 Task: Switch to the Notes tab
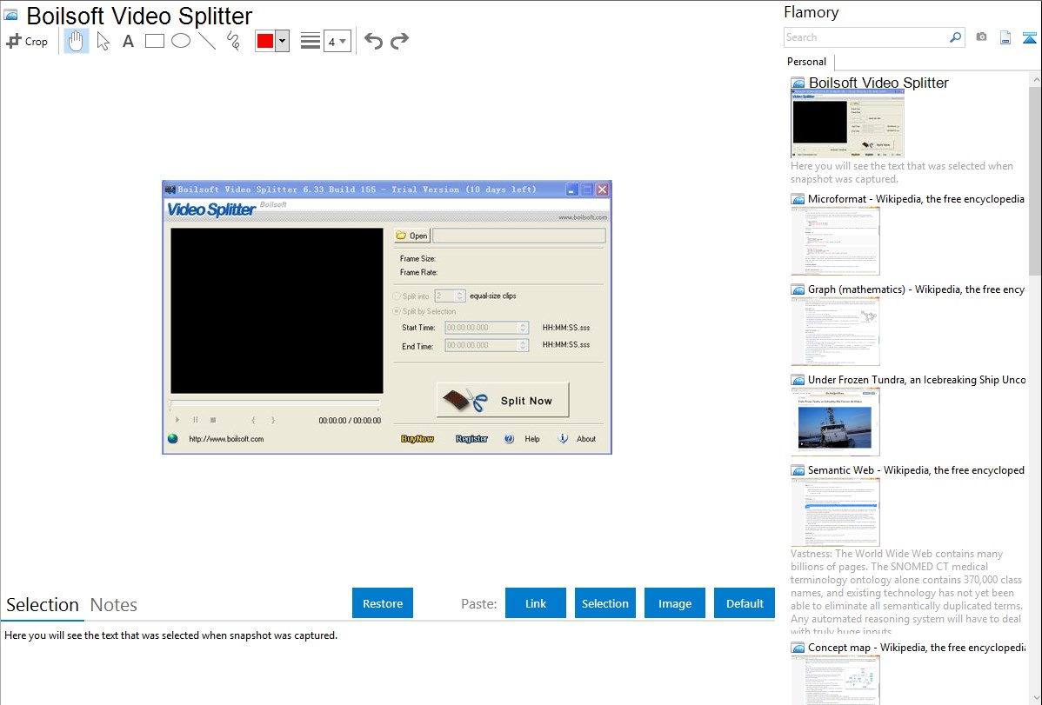(114, 605)
